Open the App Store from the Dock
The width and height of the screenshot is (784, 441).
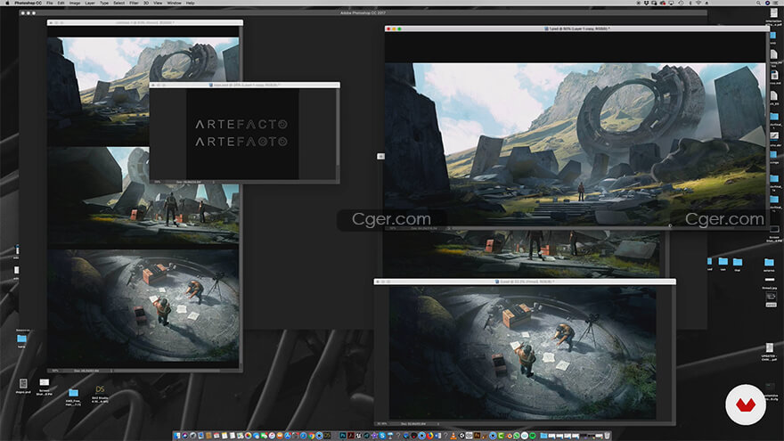tap(287, 436)
